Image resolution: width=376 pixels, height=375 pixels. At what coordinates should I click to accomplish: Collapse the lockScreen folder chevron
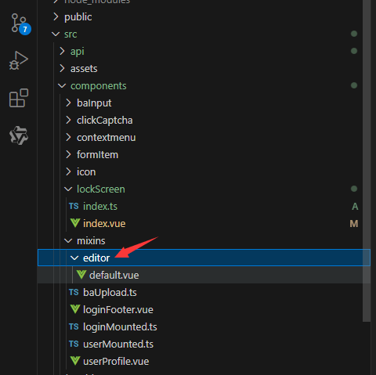[68, 189]
